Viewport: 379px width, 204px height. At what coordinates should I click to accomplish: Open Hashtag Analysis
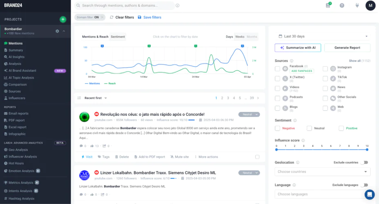(21, 199)
